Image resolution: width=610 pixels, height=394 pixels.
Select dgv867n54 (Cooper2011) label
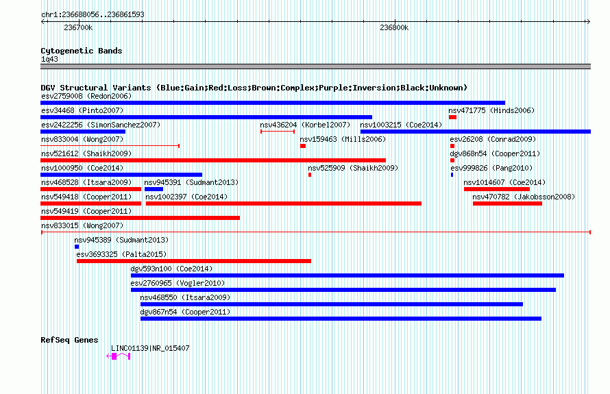click(x=185, y=312)
